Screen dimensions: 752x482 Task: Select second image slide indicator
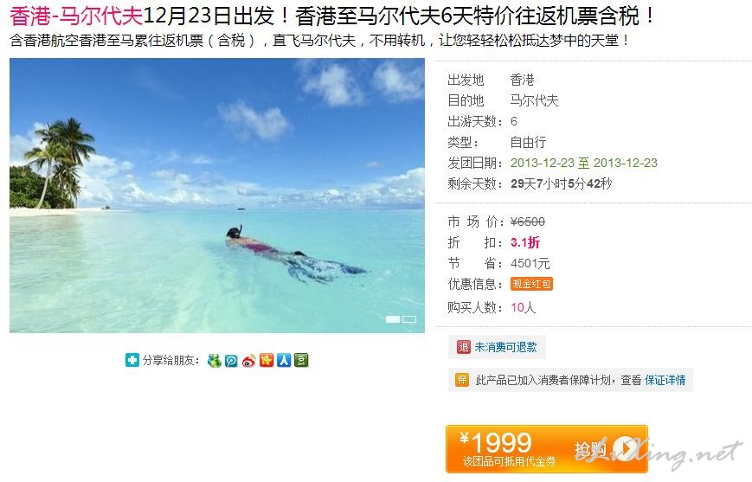pyautogui.click(x=409, y=319)
